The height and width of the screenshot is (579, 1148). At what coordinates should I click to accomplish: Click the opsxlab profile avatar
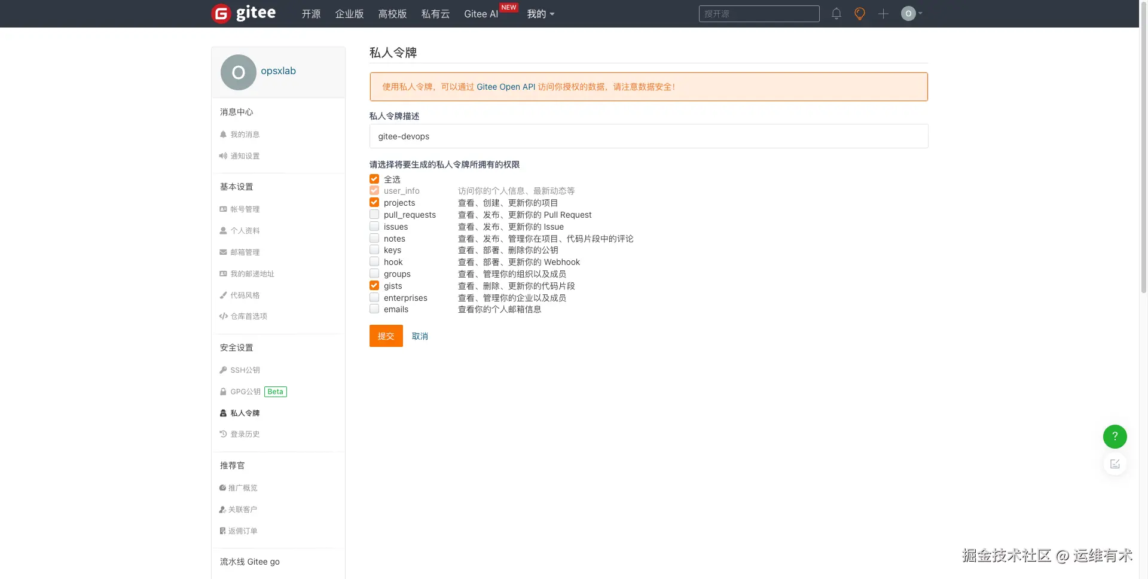[239, 72]
